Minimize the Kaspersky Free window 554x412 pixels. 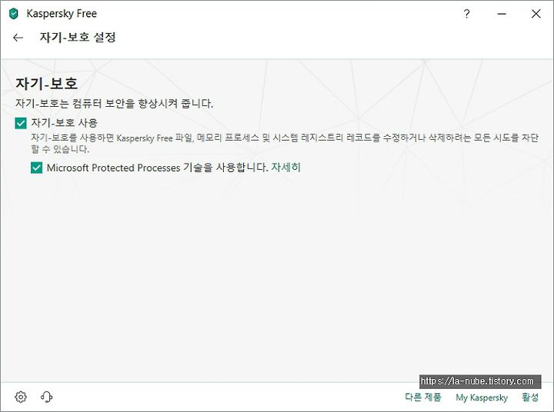click(x=502, y=14)
